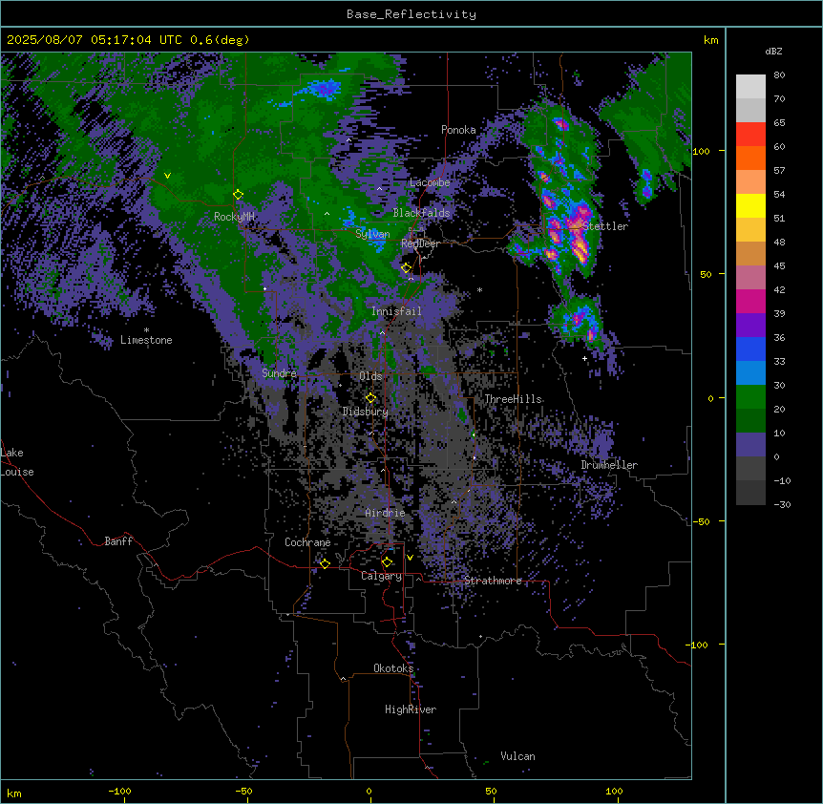This screenshot has height=804, width=823.
Task: Click the Ponoka city label
Action: pyautogui.click(x=458, y=130)
